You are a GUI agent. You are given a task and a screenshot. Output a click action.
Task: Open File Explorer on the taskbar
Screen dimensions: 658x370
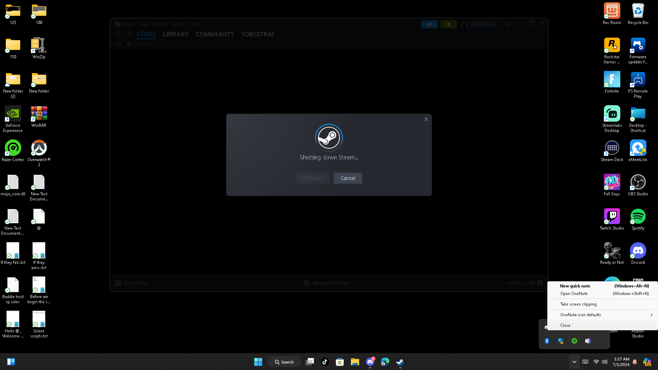point(355,362)
